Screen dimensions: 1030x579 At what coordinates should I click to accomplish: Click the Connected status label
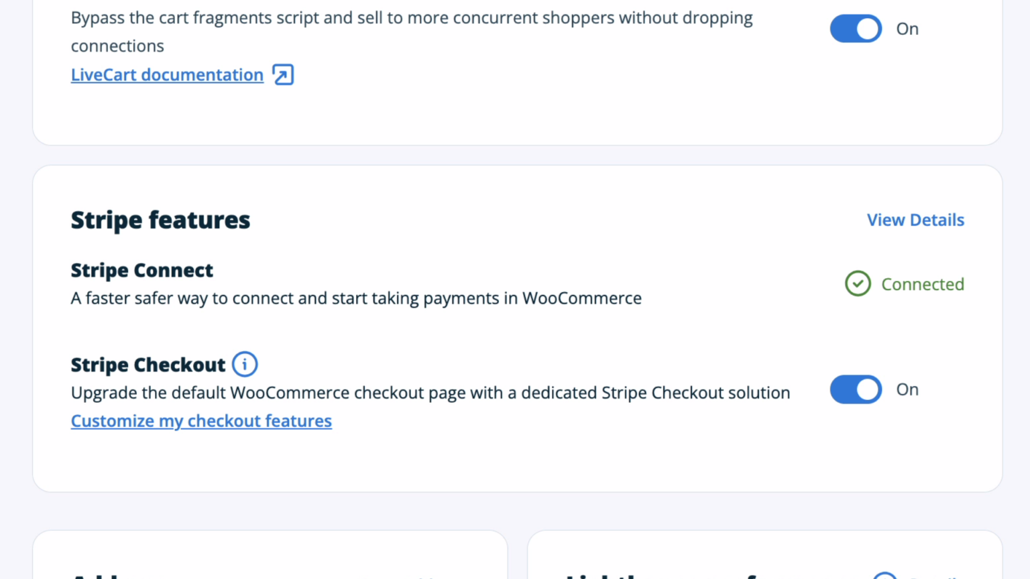click(923, 284)
